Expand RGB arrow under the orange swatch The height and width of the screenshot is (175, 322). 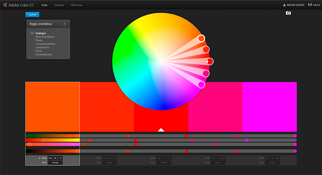(x=39, y=159)
